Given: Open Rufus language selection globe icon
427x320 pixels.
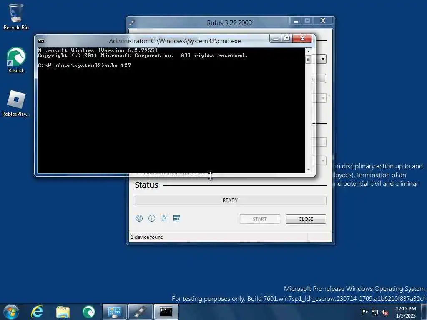Looking at the screenshot, I should pyautogui.click(x=139, y=218).
